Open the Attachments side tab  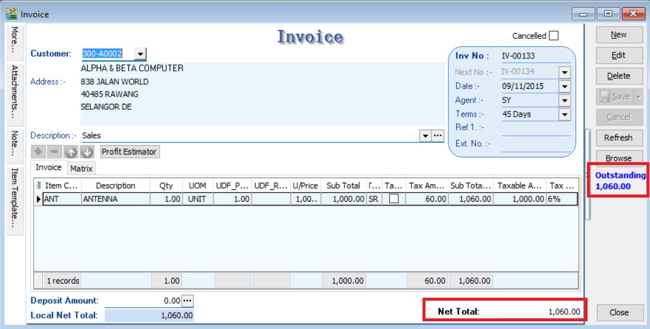pyautogui.click(x=14, y=92)
